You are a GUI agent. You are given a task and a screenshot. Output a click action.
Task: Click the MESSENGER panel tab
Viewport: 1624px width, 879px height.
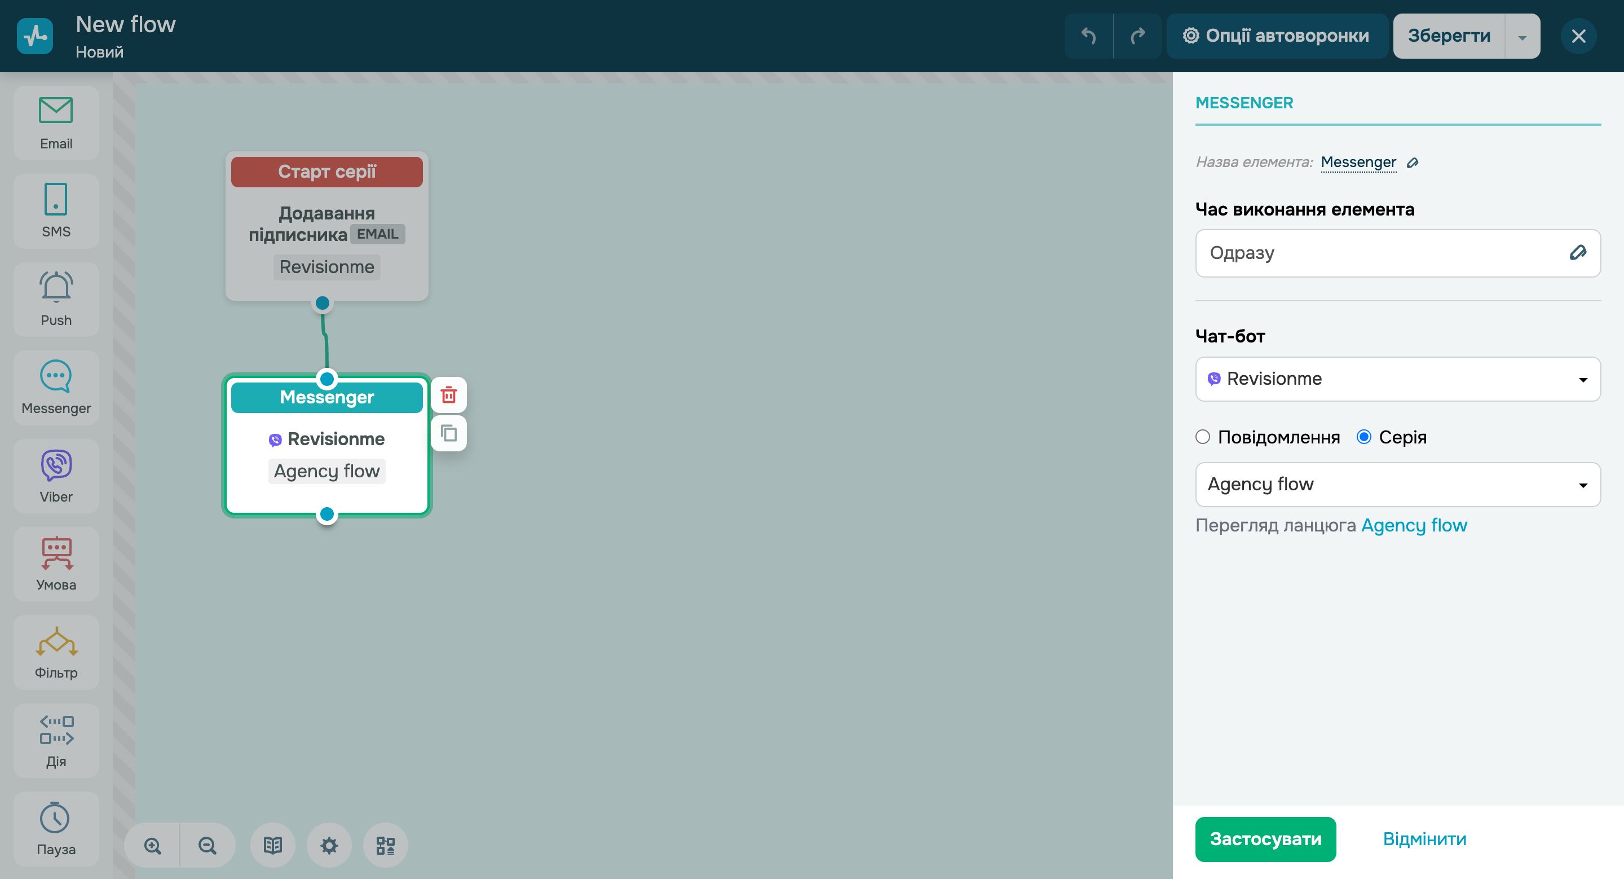click(x=1244, y=103)
